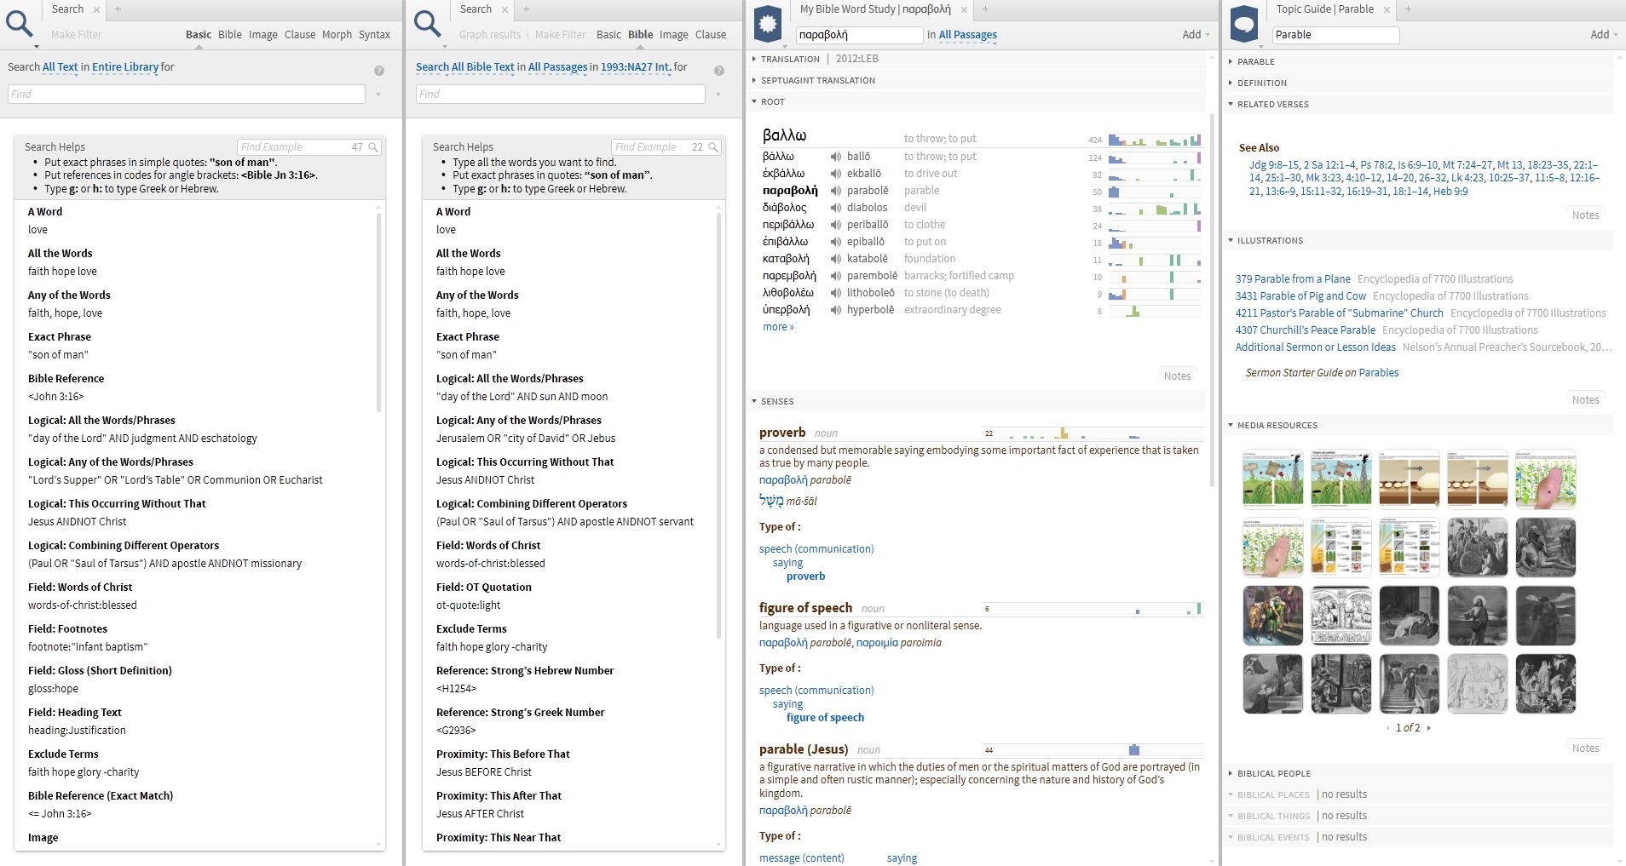The image size is (1626, 866).
Task: Click the magnifier icon in the first Search panel
Action: pos(19,23)
